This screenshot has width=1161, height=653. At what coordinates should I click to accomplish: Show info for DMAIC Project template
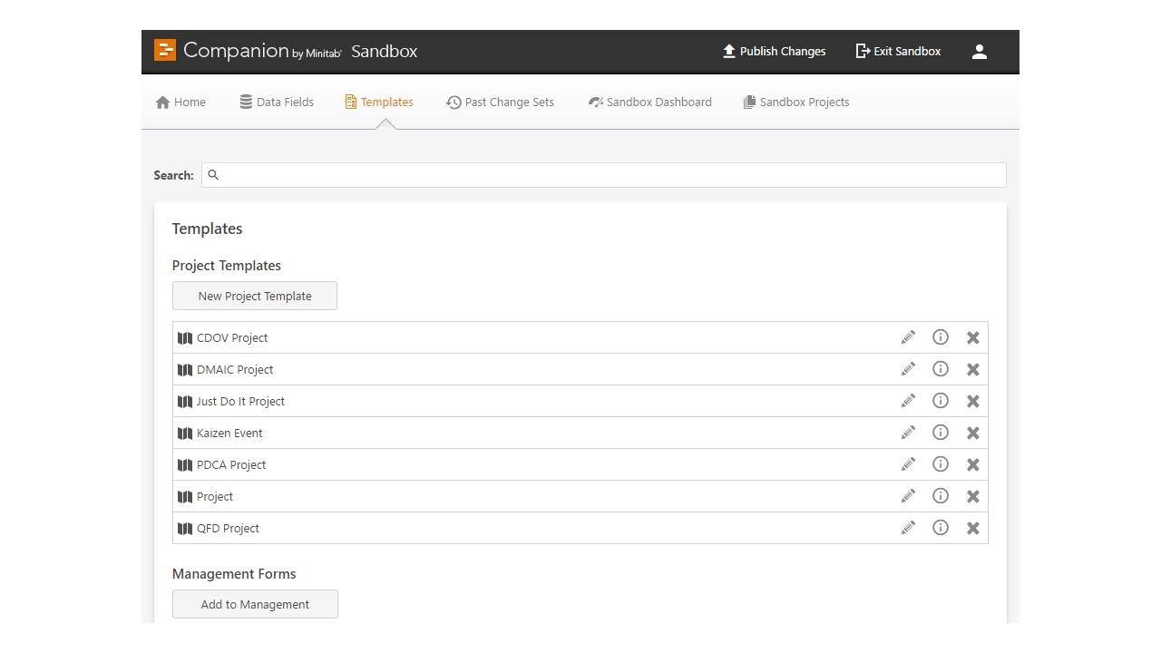[x=941, y=369]
